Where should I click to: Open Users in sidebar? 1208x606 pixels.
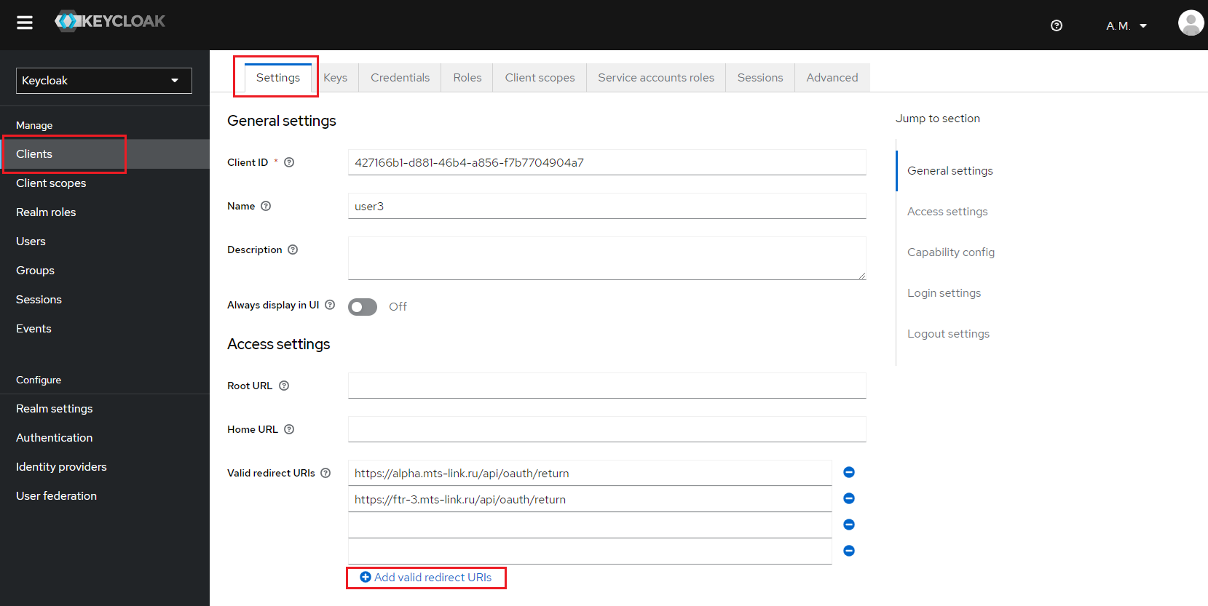(105, 242)
